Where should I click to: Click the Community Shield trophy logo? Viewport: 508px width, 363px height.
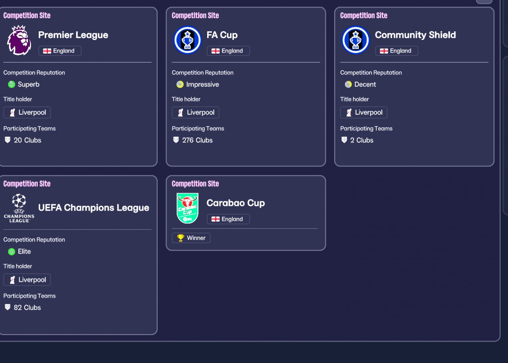point(356,40)
